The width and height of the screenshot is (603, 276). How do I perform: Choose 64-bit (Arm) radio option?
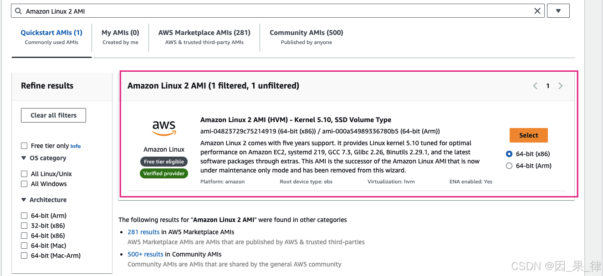click(509, 166)
